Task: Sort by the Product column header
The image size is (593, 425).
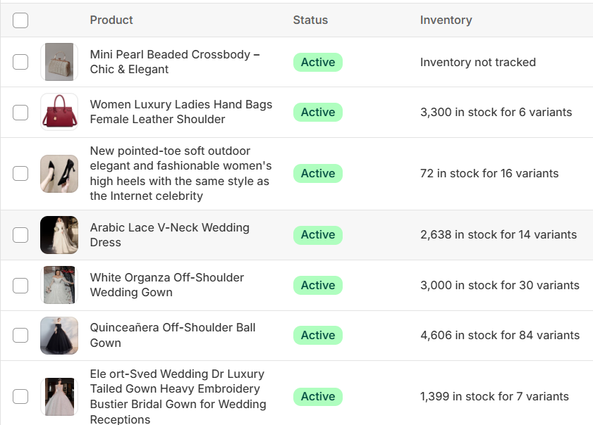Action: coord(111,20)
